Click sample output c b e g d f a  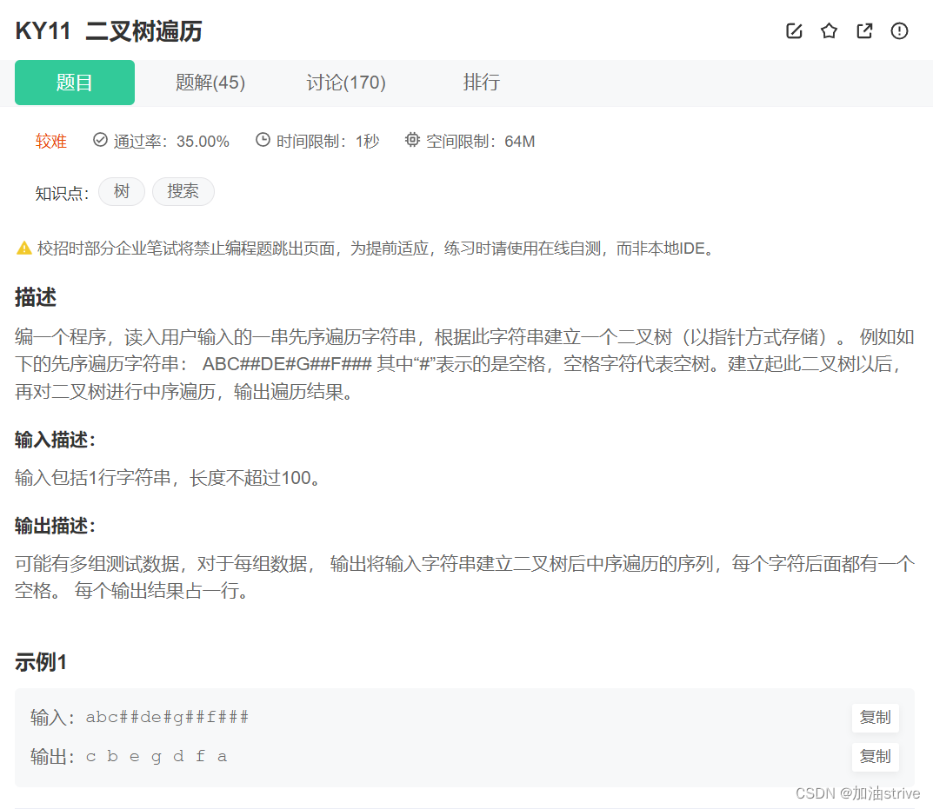157,757
